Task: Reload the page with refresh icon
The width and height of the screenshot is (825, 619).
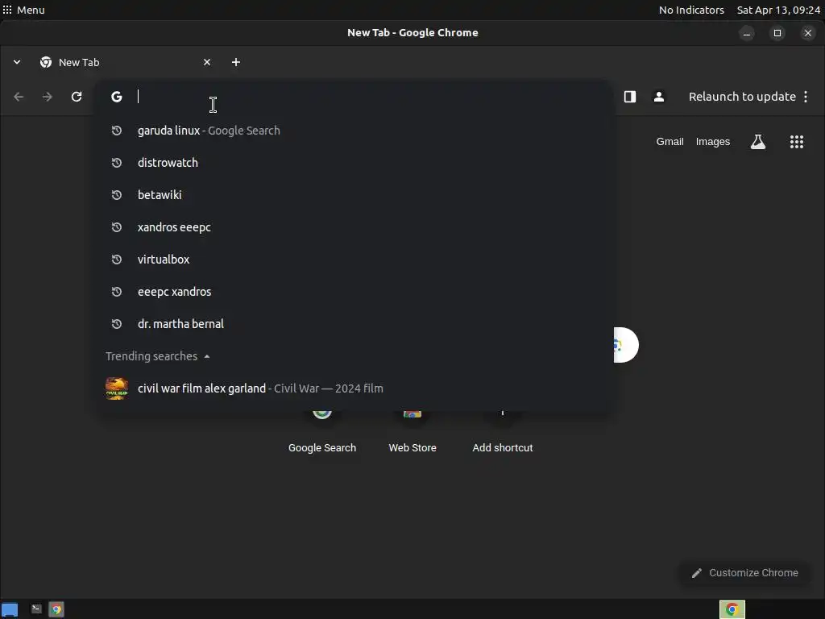Action: [x=77, y=97]
